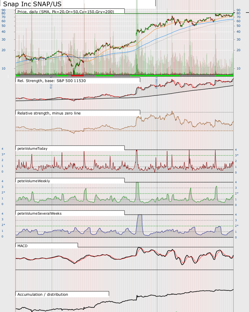249x312 pixels.
Task: Click the "70" tick on the price chart right axis
Action: [238, 17]
